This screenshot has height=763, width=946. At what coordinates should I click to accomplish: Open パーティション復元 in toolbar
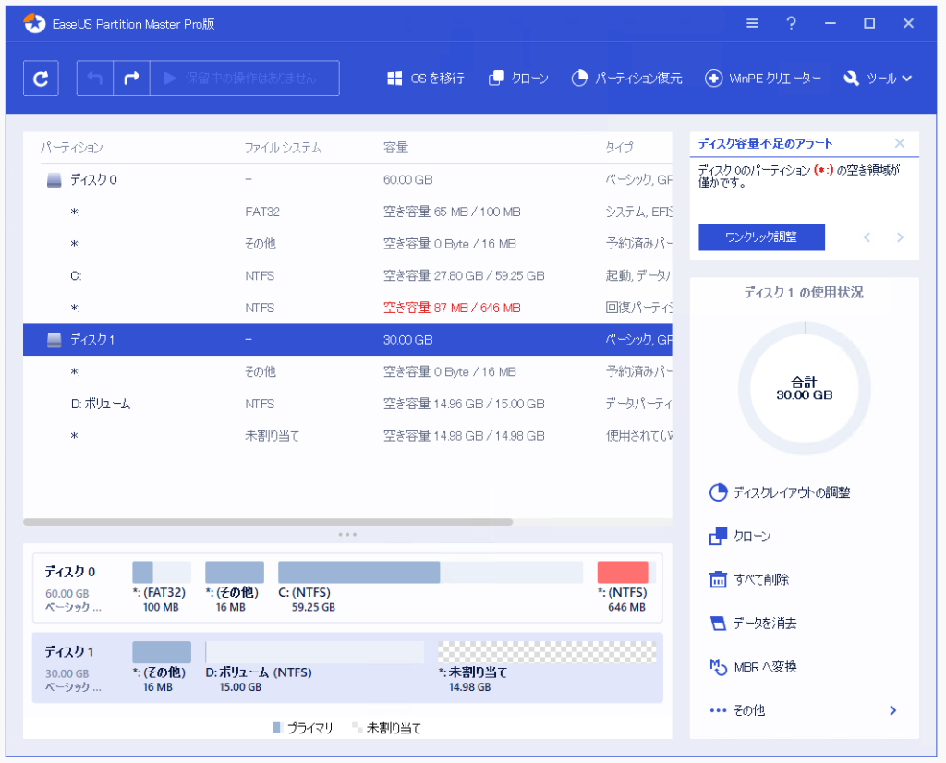tap(626, 79)
